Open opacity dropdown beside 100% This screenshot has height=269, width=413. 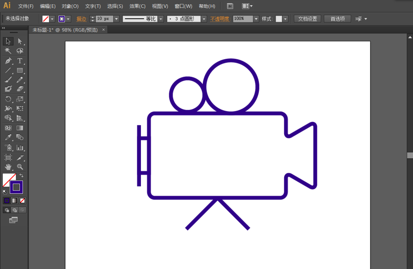pos(256,19)
